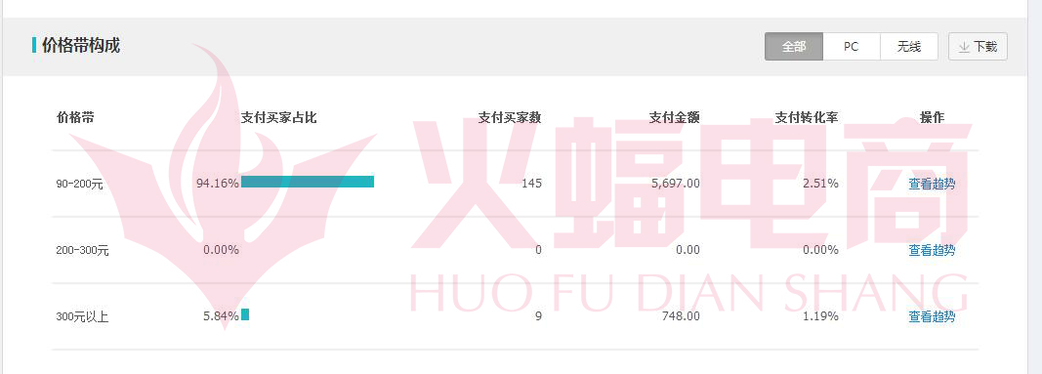
Task: Click the 支付买家数 column header
Action: (x=510, y=117)
